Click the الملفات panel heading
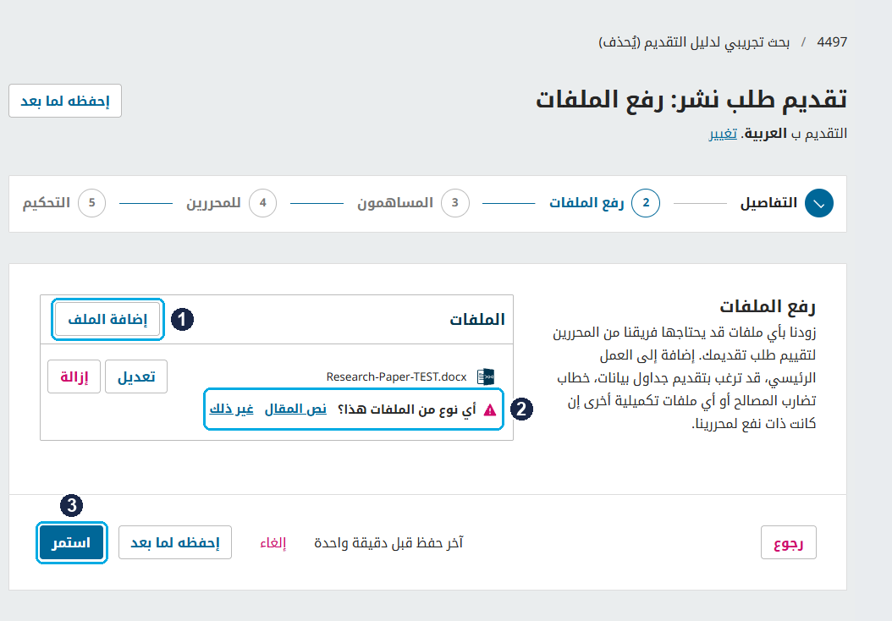 coord(477,320)
